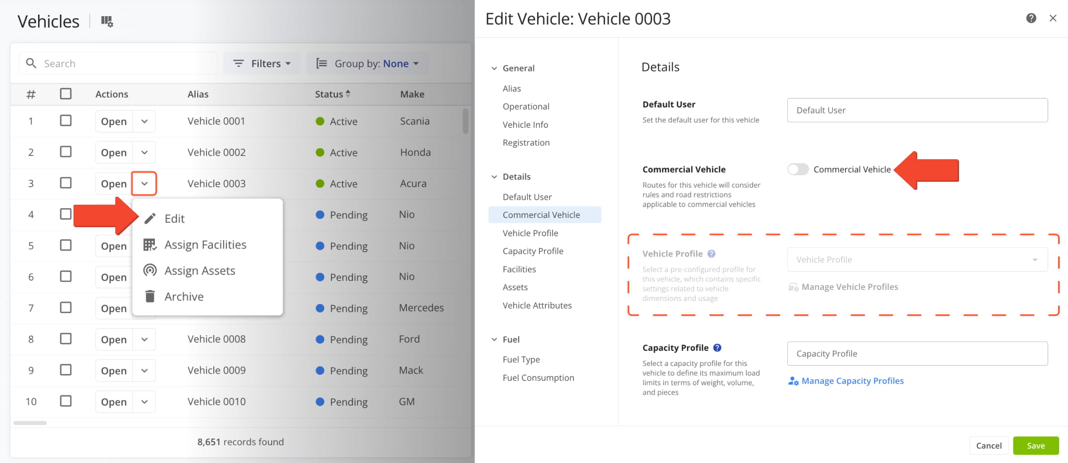
Task: Click the Assign Assets target icon
Action: point(150,270)
